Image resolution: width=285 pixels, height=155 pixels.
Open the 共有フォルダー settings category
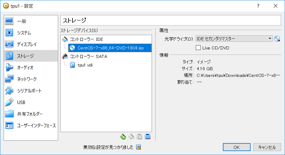tap(30, 114)
